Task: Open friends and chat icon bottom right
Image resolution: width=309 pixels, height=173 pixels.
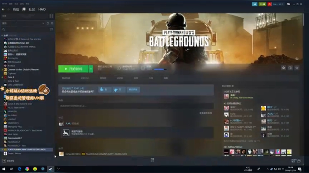Action: (x=299, y=161)
